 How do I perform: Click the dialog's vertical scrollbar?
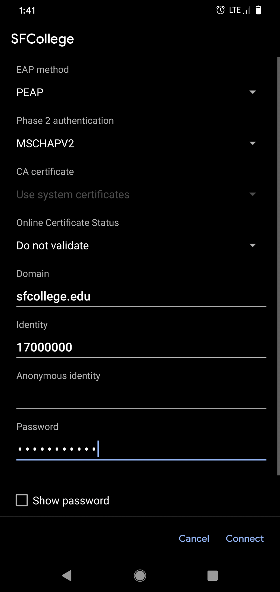pos(278,266)
